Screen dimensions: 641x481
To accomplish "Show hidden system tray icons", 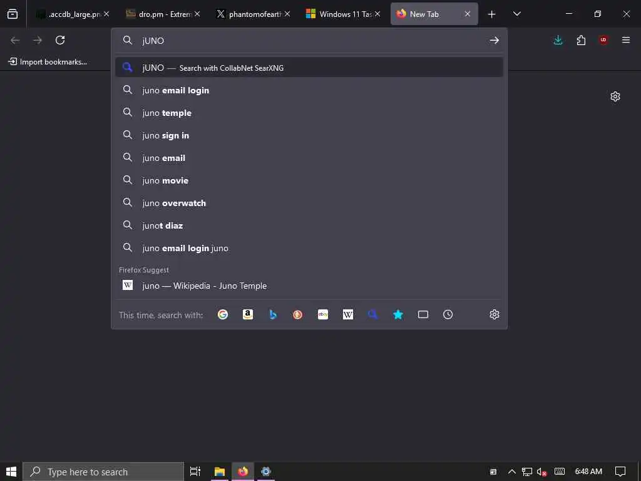I will pyautogui.click(x=511, y=472).
